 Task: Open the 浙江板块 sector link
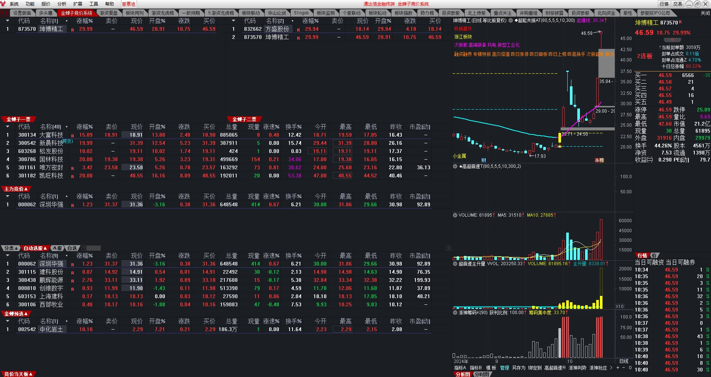coord(463,37)
